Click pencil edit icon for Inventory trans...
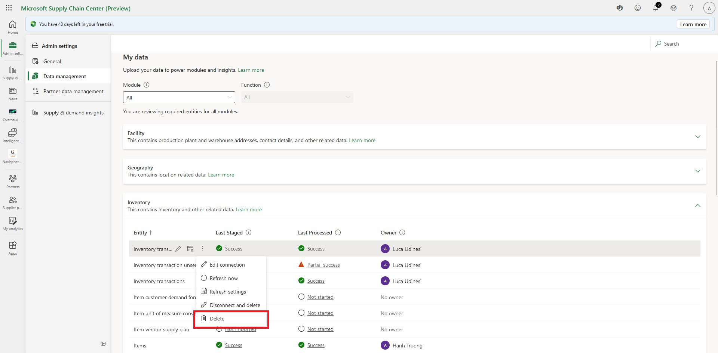Viewport: 718px width, 353px height. 178,249
